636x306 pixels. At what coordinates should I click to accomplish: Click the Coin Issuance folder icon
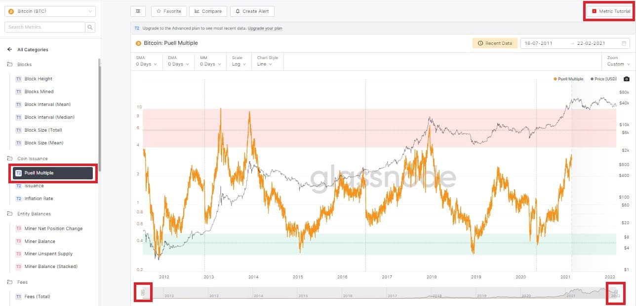click(x=9, y=159)
